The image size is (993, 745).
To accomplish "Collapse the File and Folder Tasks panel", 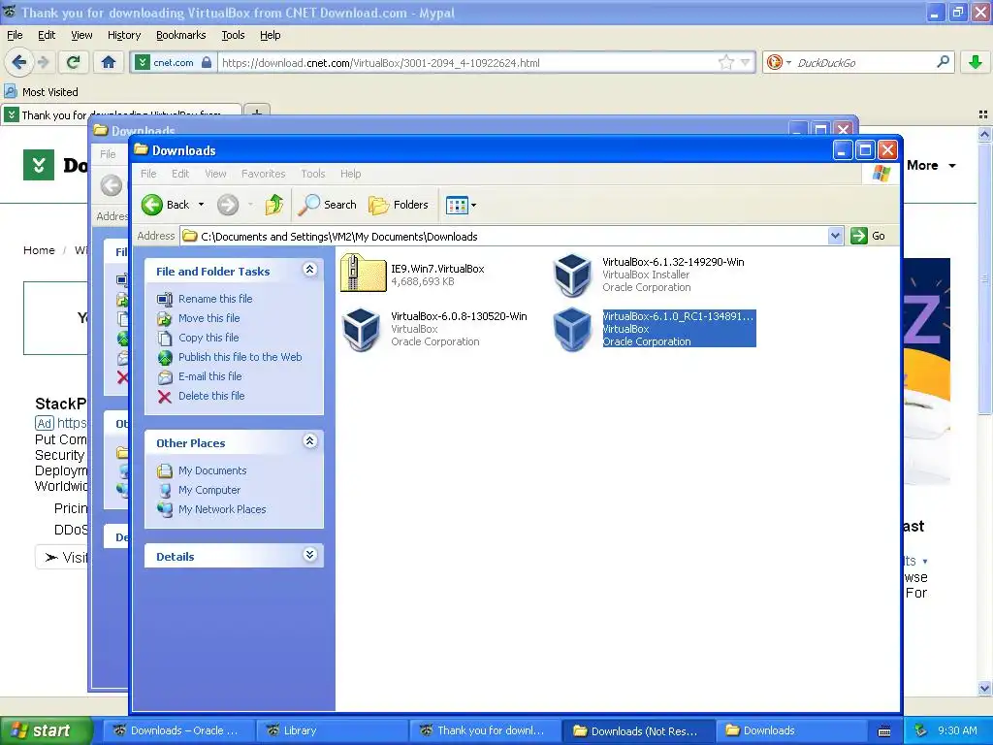I will [309, 270].
